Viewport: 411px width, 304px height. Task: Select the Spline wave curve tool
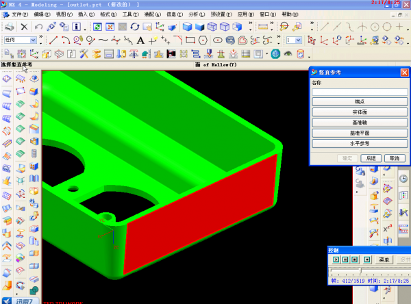(x=103, y=40)
